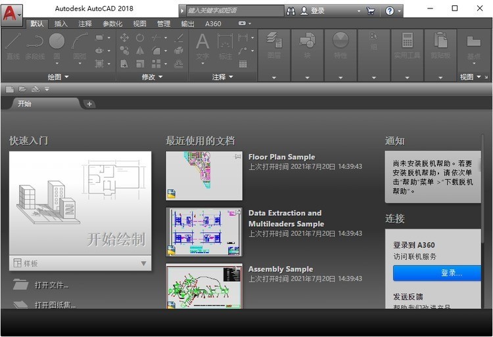
Task: Switch to the A360 ribbon tab
Action: coord(213,24)
